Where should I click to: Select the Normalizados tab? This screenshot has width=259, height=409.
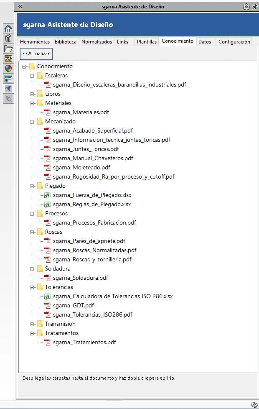point(96,42)
